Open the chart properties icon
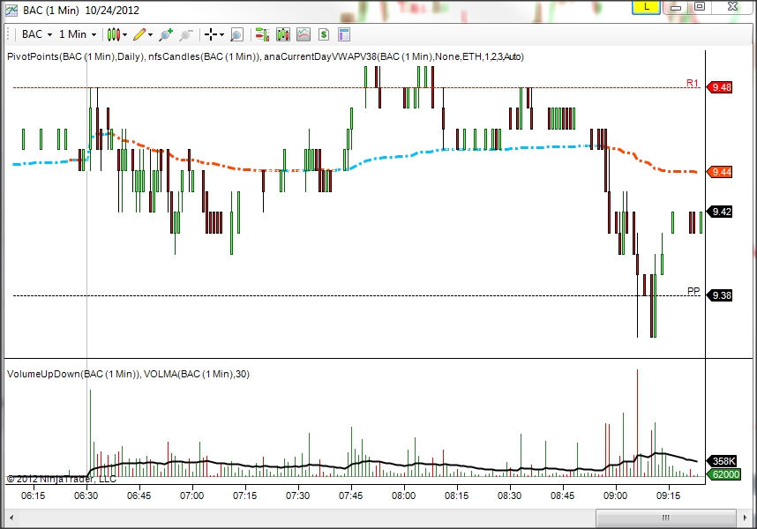Screen dimensions: 757x529 (x=344, y=34)
